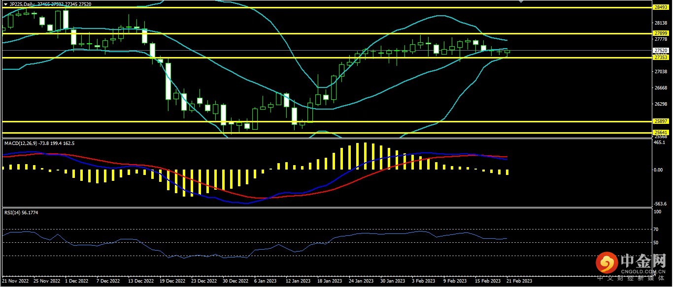Viewport: 673px width, 287px height.
Task: Click the CNGOLD red swirl logo icon
Action: click(607, 264)
